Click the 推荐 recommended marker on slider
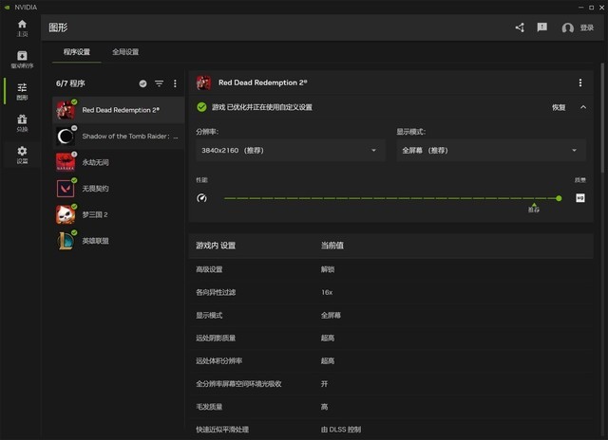The height and width of the screenshot is (440, 608). pyautogui.click(x=534, y=208)
